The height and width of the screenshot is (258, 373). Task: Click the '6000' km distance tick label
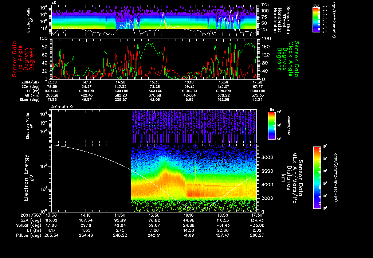[x=267, y=171]
